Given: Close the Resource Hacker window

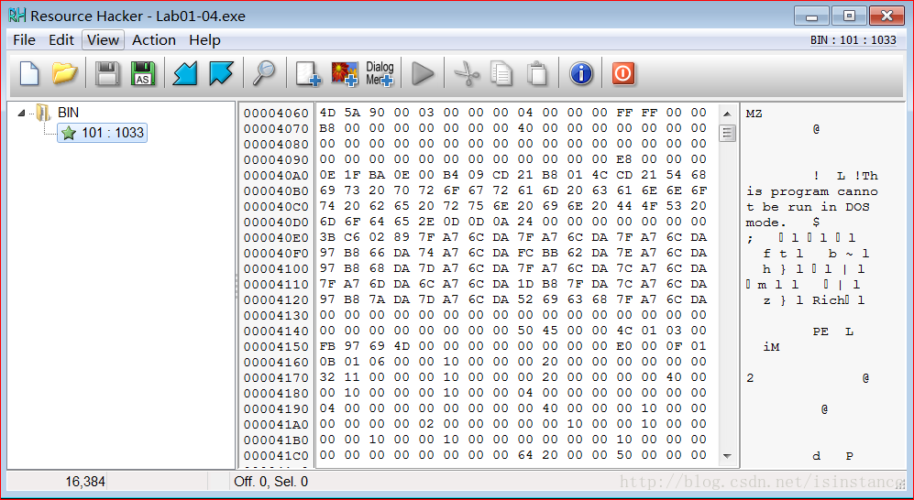Looking at the screenshot, I should (887, 16).
